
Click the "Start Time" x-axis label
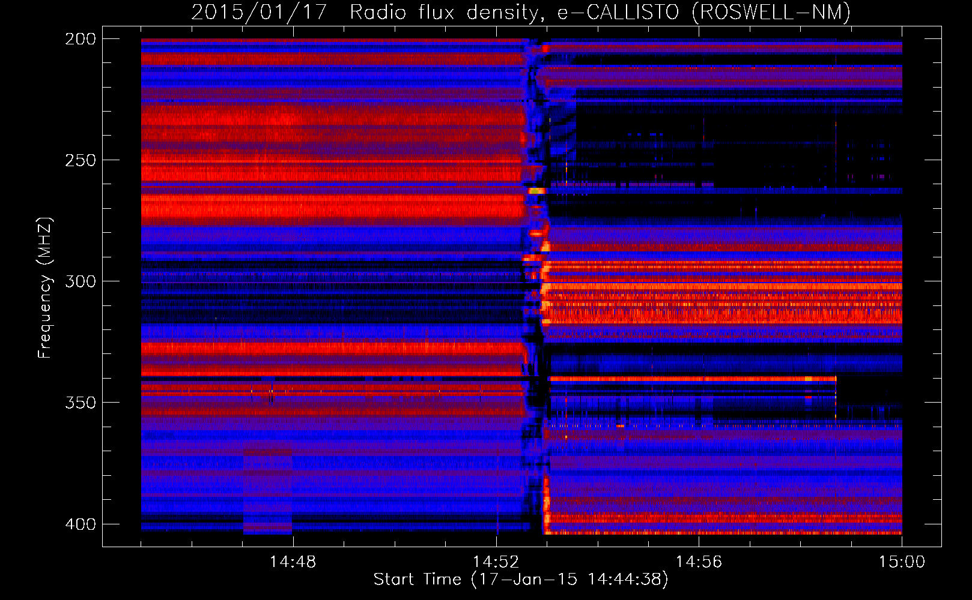point(520,580)
